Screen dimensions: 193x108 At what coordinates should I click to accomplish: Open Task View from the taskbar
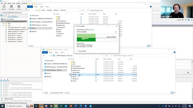36,106
